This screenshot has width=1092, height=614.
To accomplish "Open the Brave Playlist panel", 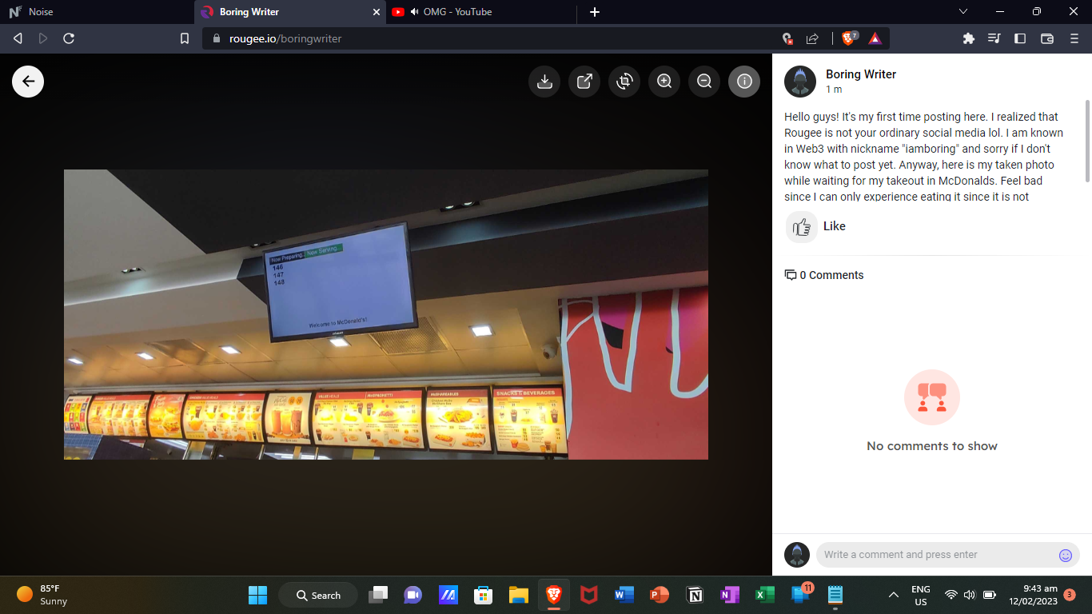I will pyautogui.click(x=994, y=38).
